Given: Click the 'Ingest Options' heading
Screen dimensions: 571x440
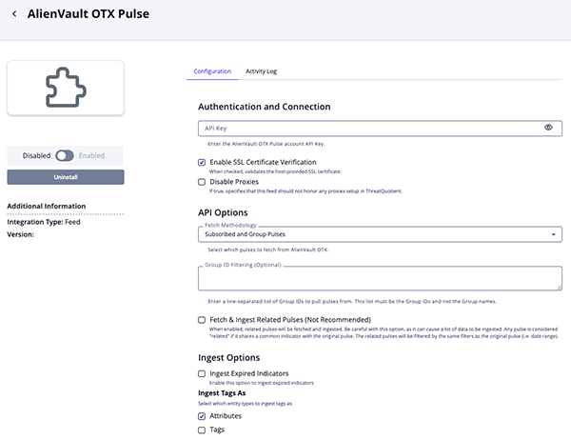Looking at the screenshot, I should (x=229, y=357).
